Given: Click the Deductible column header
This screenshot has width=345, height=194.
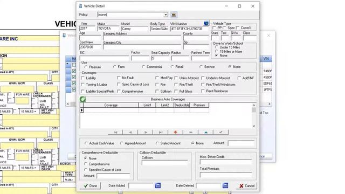Looking at the screenshot, I should point(182,105).
